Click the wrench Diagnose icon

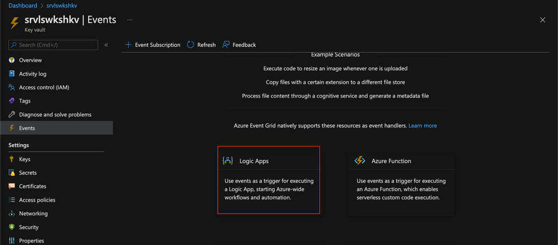(x=12, y=115)
